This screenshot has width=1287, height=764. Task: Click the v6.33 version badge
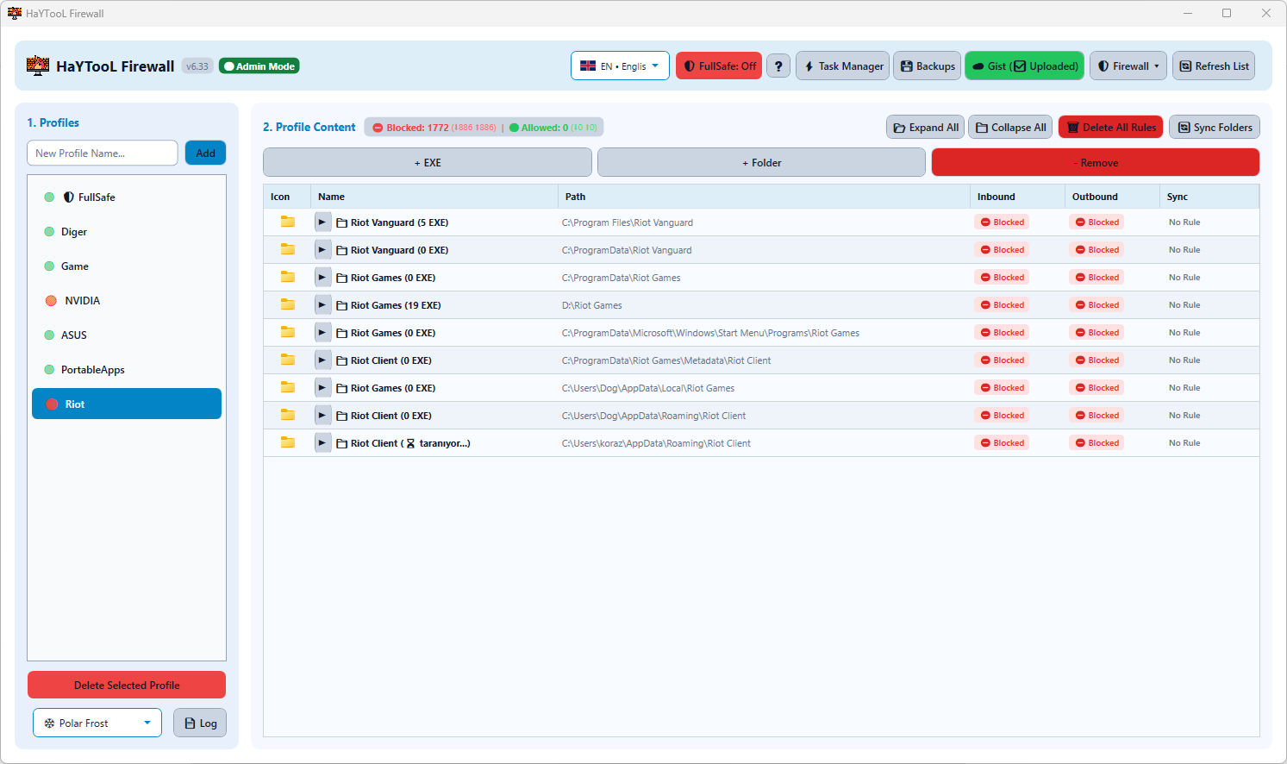(x=197, y=66)
